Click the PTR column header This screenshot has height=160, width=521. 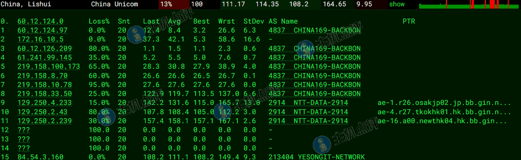click(x=409, y=21)
